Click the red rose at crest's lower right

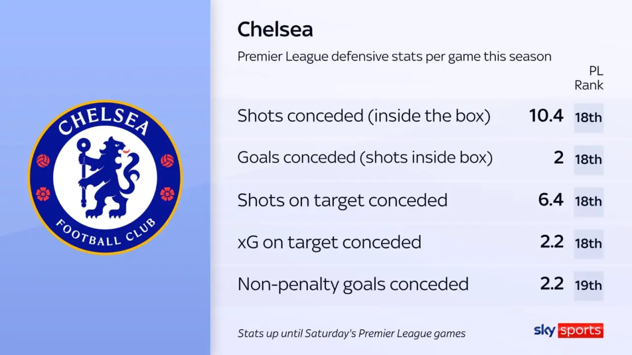[167, 194]
